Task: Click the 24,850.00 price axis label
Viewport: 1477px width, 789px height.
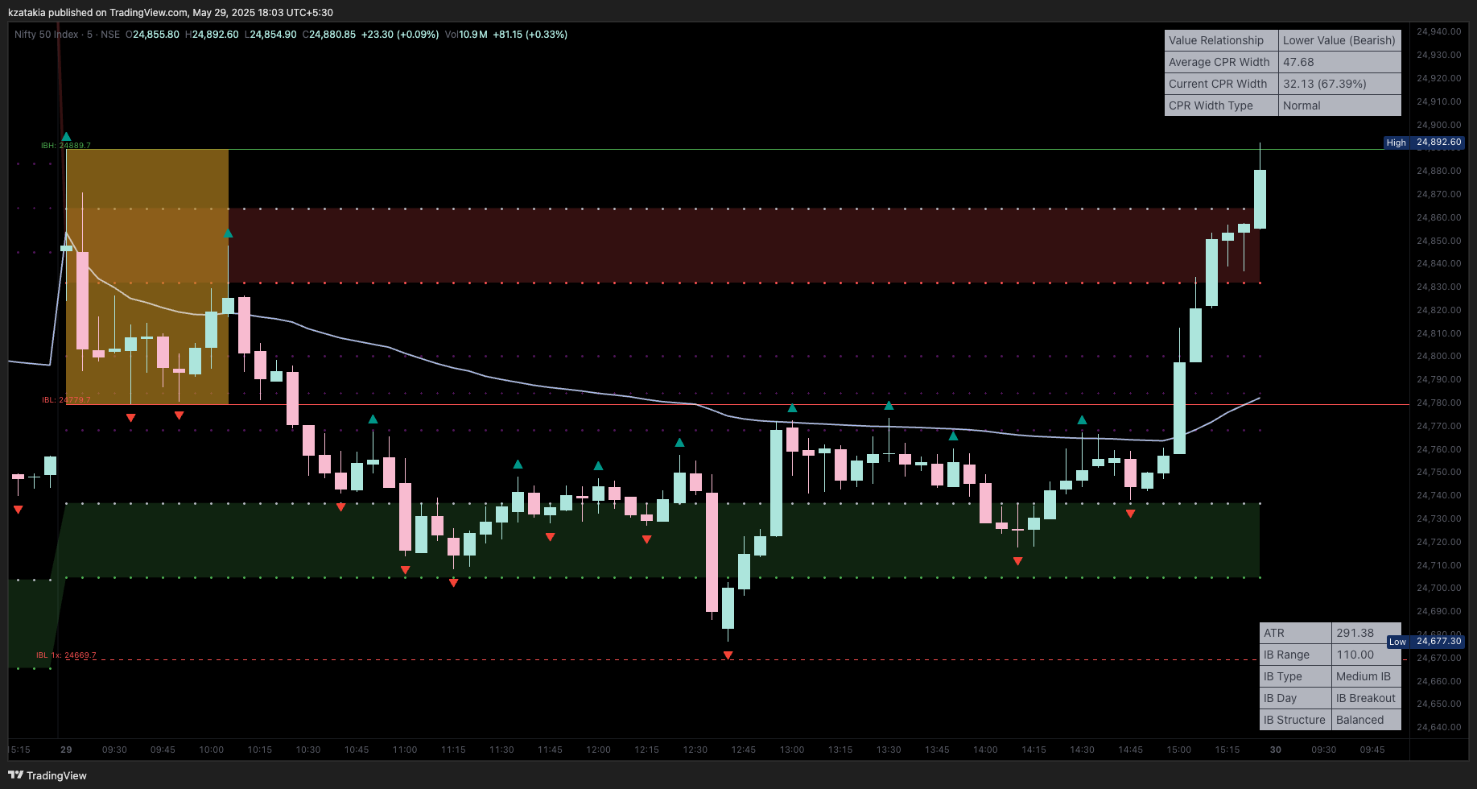Action: (1439, 241)
